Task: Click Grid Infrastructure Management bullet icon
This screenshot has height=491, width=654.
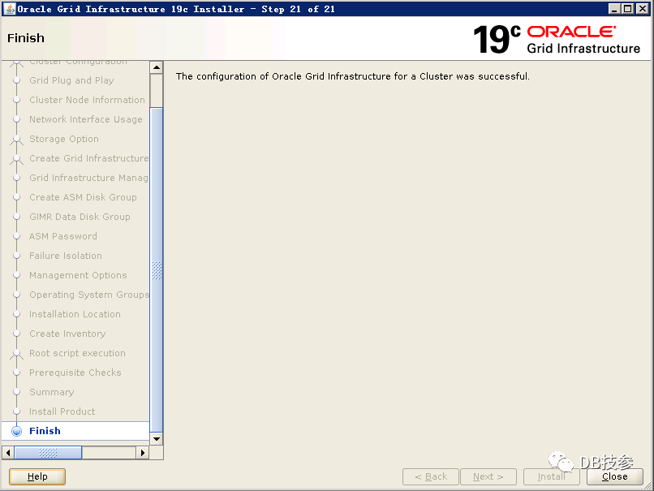Action: [x=17, y=178]
